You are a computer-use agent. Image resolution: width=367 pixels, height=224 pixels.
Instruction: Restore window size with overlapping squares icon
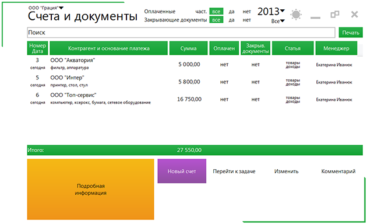[335, 15]
